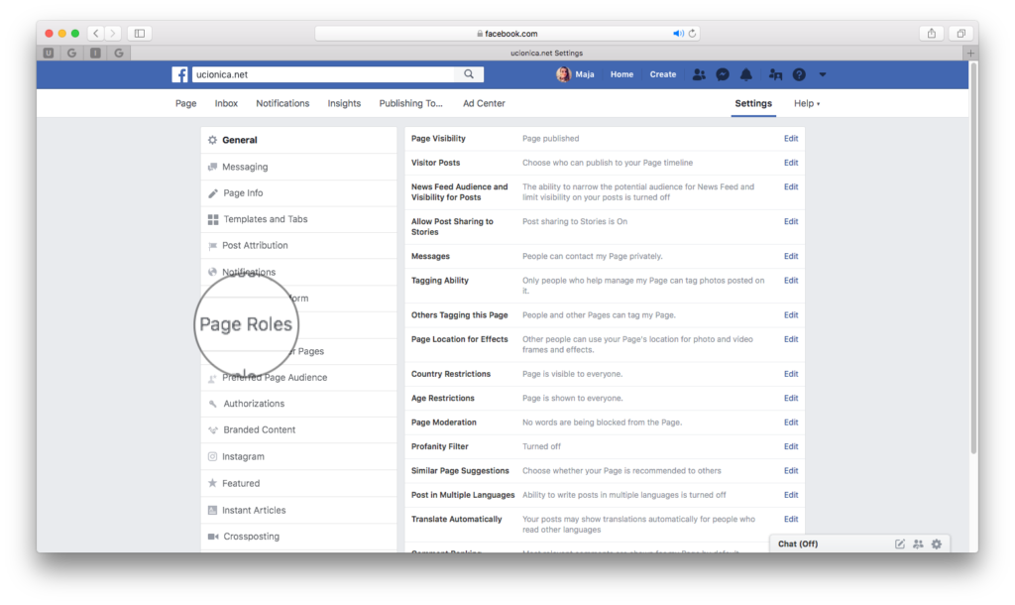Mute the tab audio speaker icon
1015x605 pixels.
click(x=678, y=33)
